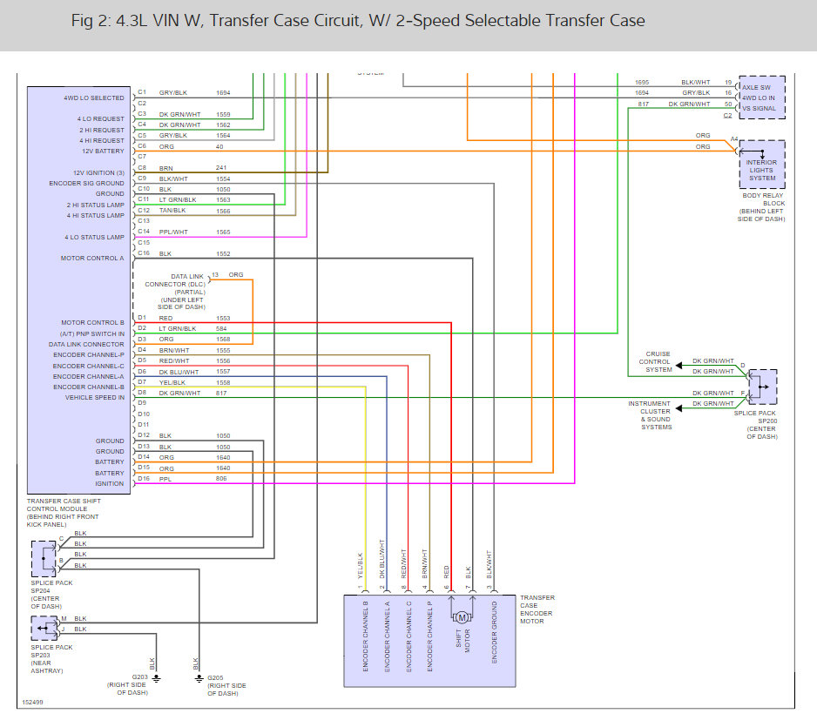Click the ENCODER CHANNEL-P module label
This screenshot has height=727, width=817.
point(89,355)
